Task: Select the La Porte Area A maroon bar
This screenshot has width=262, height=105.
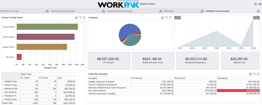Action: (46, 37)
